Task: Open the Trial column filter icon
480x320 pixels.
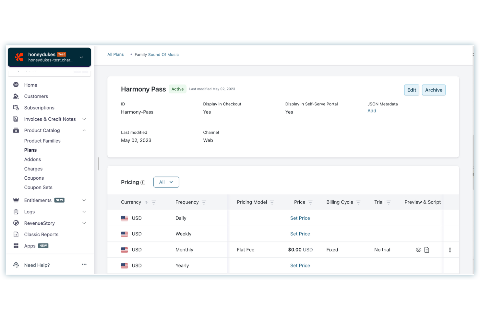Action: tap(389, 202)
